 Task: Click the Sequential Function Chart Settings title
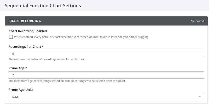tap(43, 5)
